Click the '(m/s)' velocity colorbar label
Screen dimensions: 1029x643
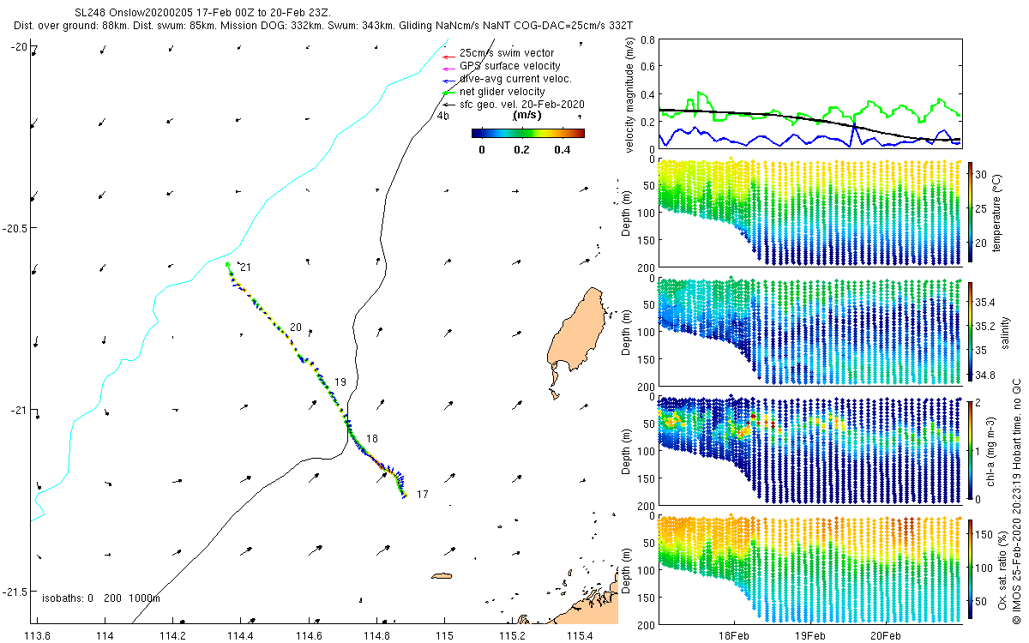526,115
